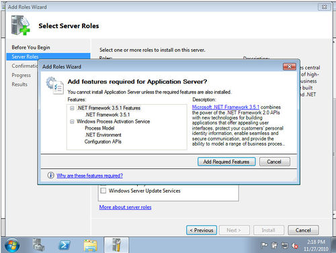This screenshot has height=253, width=336.
Task: Open the 'Why are these features required?' link
Action: click(89, 175)
